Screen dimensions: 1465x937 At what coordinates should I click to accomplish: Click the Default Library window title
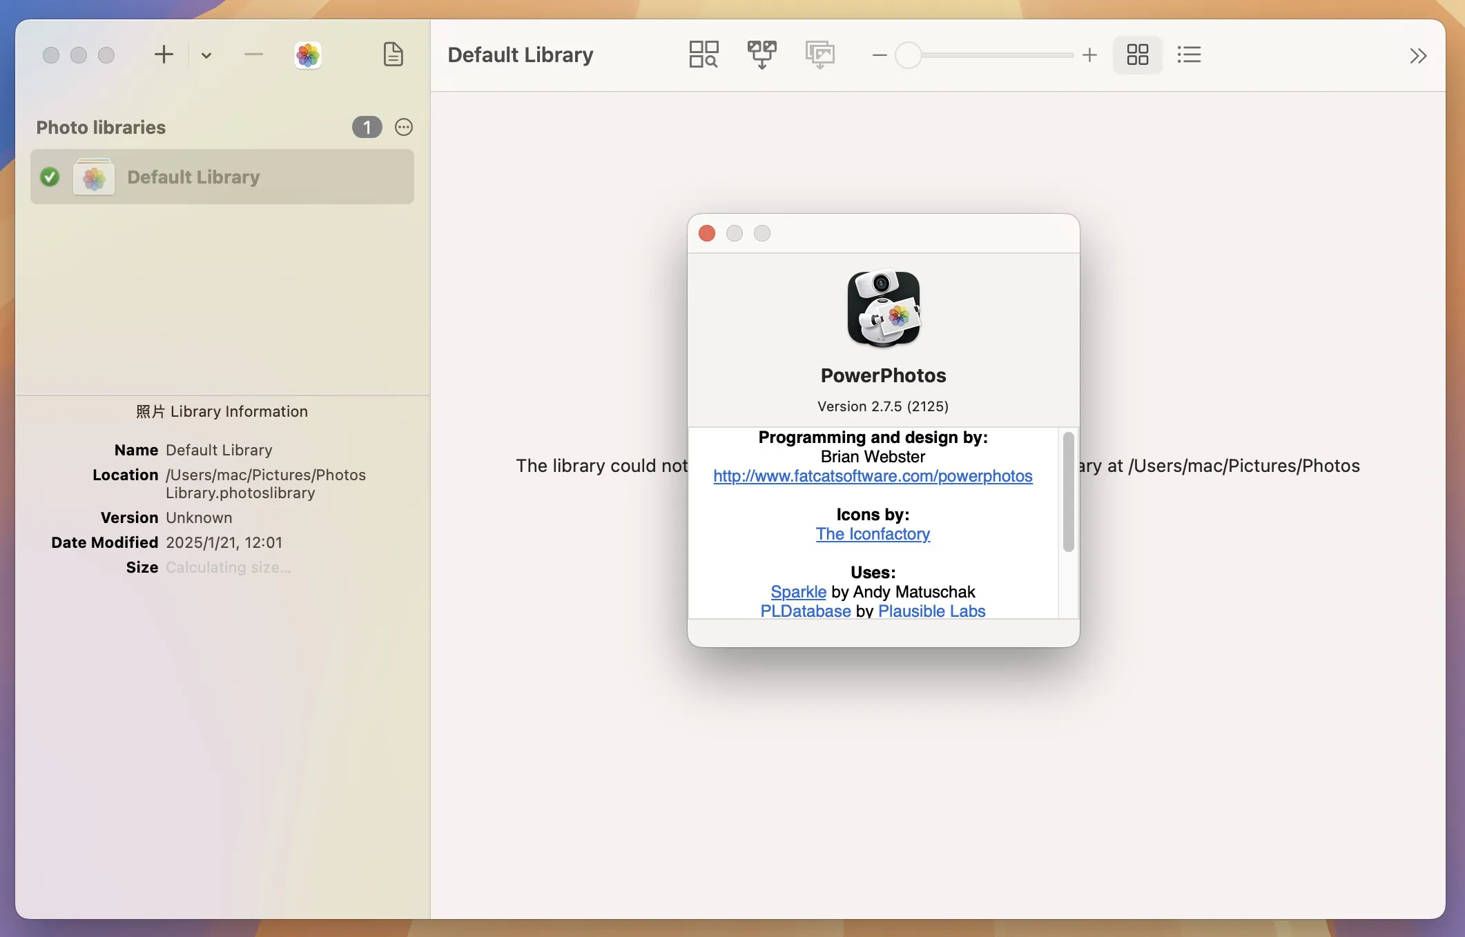coord(520,55)
